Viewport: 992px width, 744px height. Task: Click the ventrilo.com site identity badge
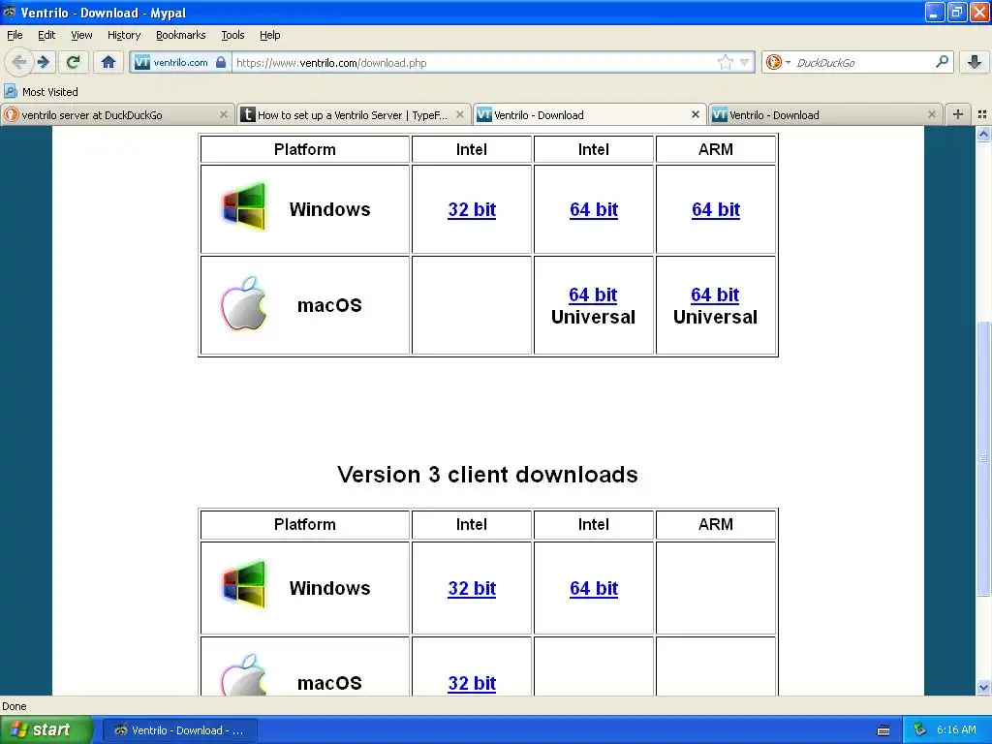[x=180, y=62]
